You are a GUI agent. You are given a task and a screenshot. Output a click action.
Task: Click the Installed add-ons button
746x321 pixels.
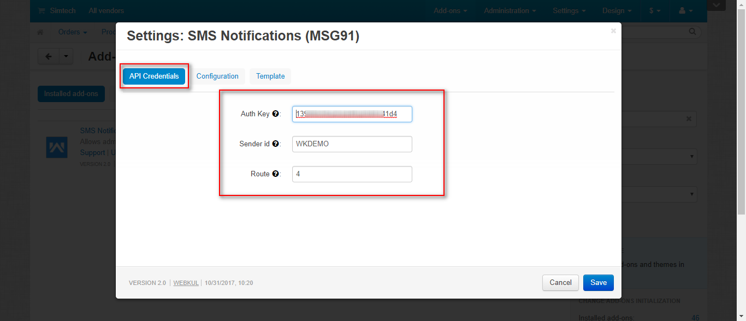click(x=71, y=94)
